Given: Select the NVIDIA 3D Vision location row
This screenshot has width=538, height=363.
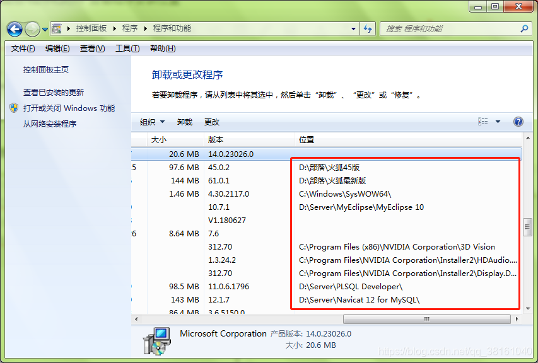Looking at the screenshot, I should (326, 247).
